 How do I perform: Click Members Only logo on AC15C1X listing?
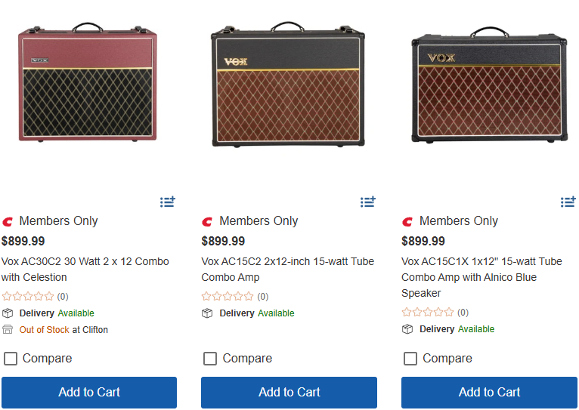click(408, 221)
